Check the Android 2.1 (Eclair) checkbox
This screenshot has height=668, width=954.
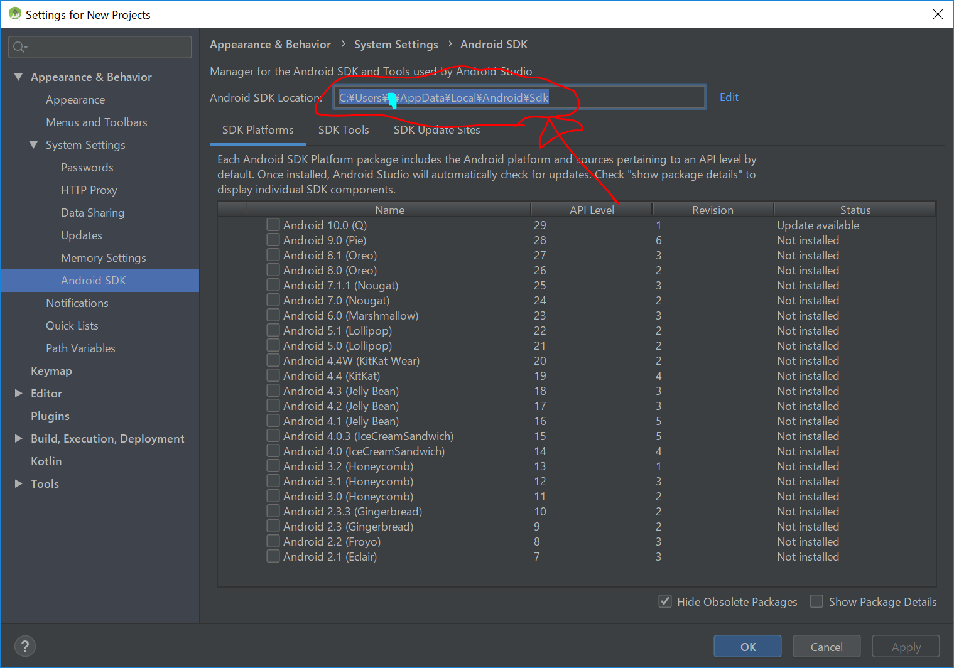tap(273, 556)
